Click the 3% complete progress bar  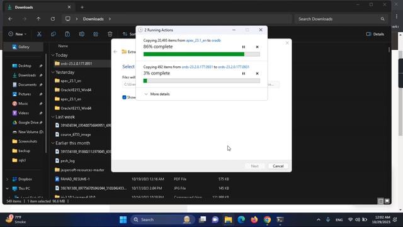(x=201, y=81)
